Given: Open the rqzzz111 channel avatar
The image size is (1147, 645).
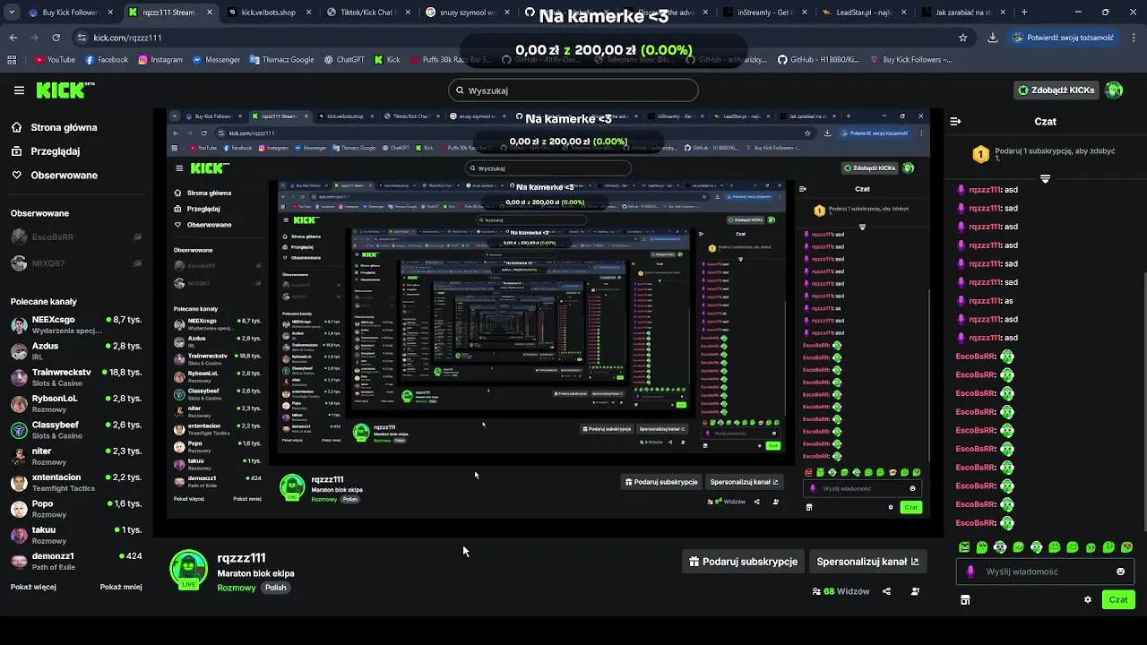Looking at the screenshot, I should pyautogui.click(x=188, y=570).
